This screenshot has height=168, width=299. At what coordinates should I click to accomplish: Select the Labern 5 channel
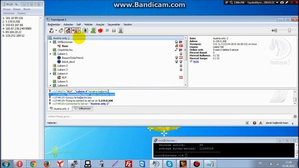(x=62, y=82)
